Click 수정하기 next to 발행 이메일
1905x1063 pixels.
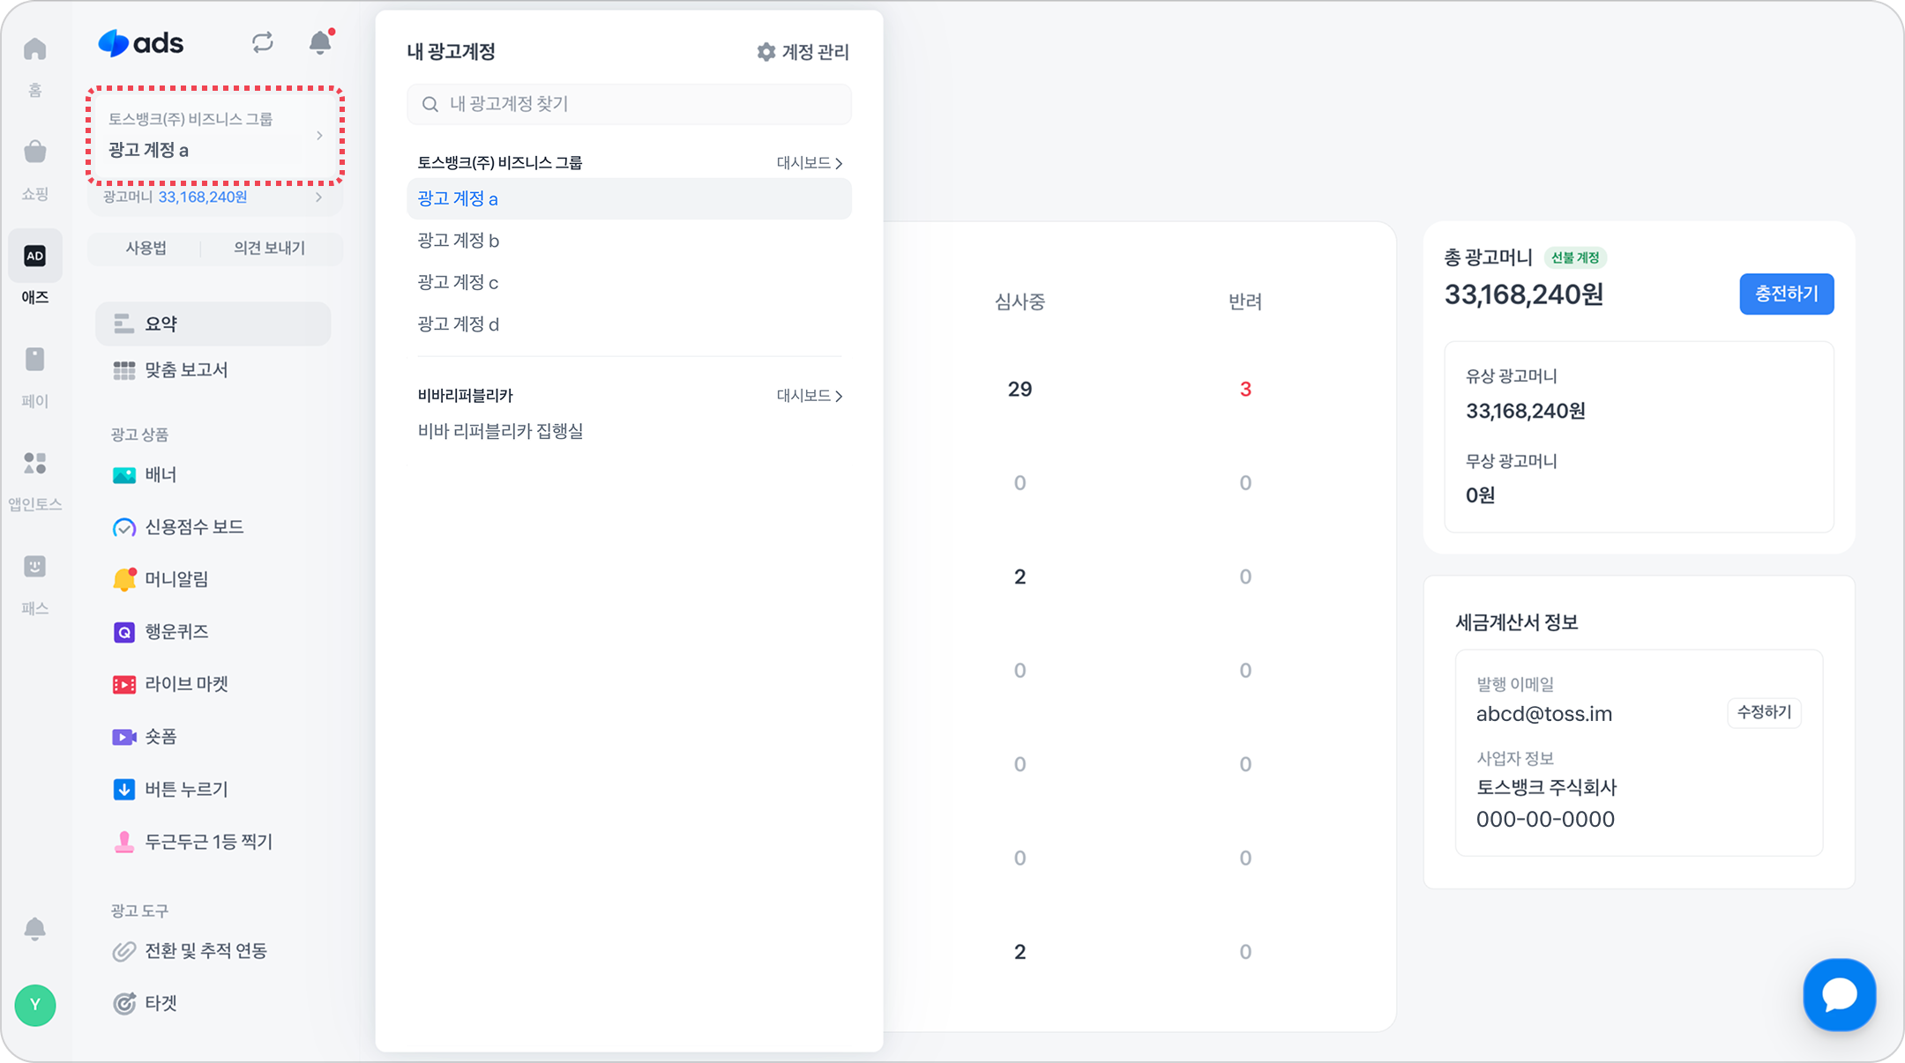[x=1763, y=712]
